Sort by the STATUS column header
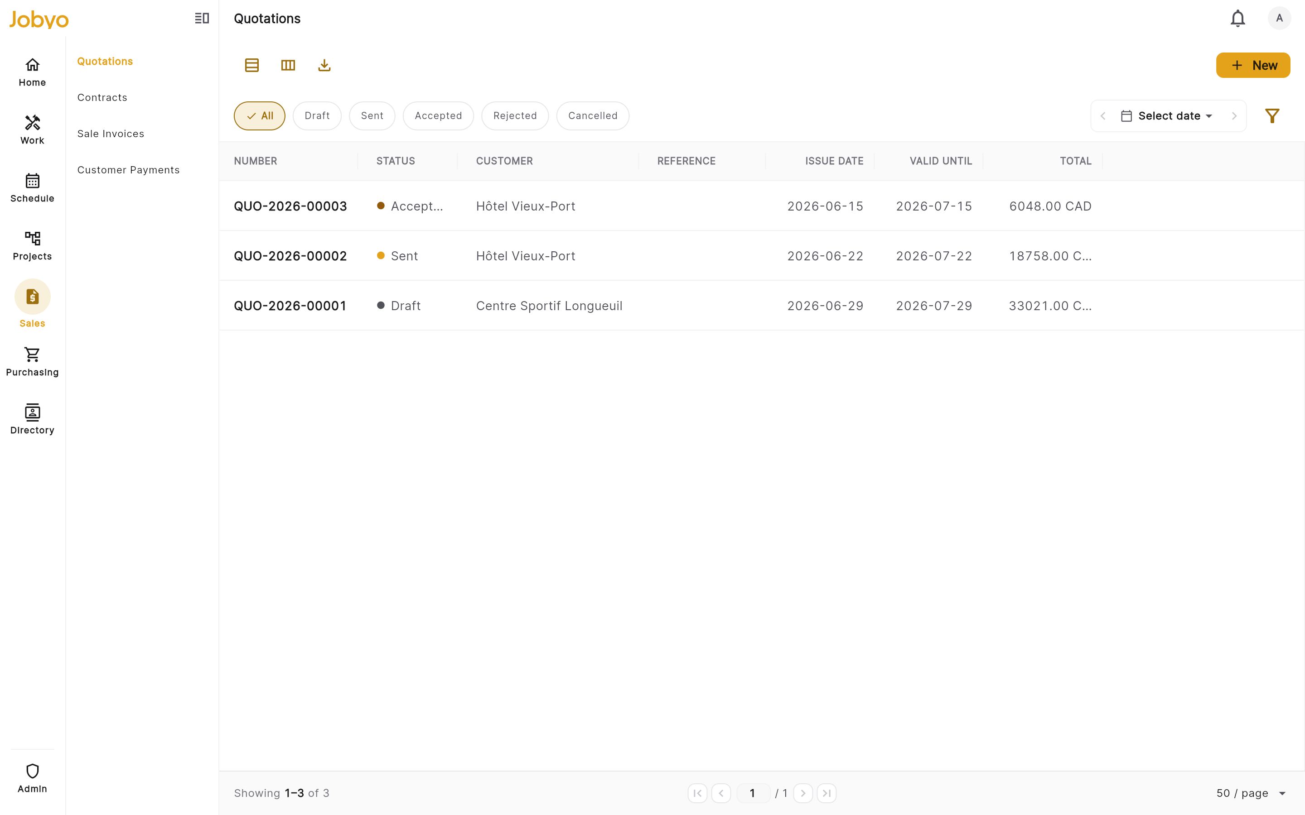The height and width of the screenshot is (815, 1305). pyautogui.click(x=396, y=161)
